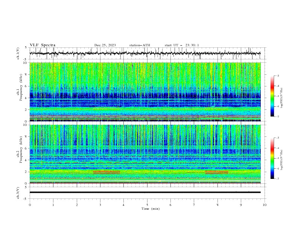
Task: Click the ch.3 flat black waveform trace
Action: pyautogui.click(x=145, y=192)
